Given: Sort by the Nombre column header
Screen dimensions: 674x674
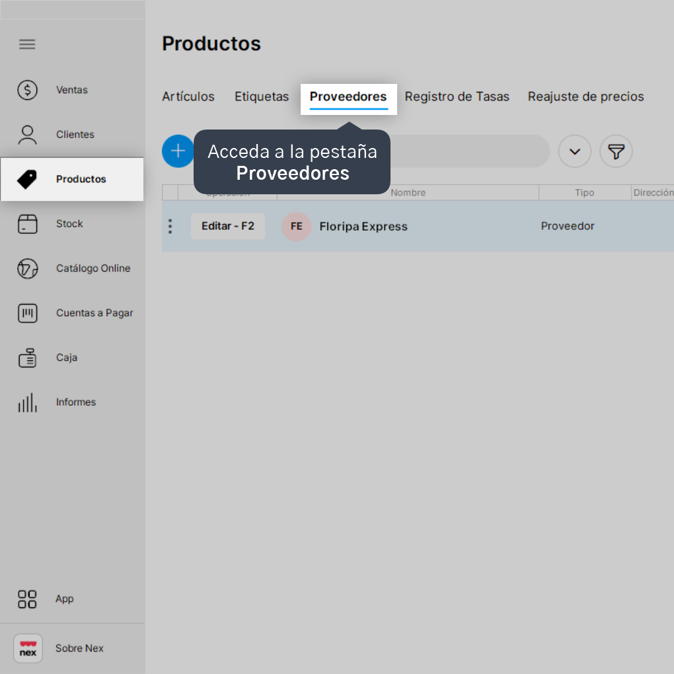Looking at the screenshot, I should (x=408, y=192).
